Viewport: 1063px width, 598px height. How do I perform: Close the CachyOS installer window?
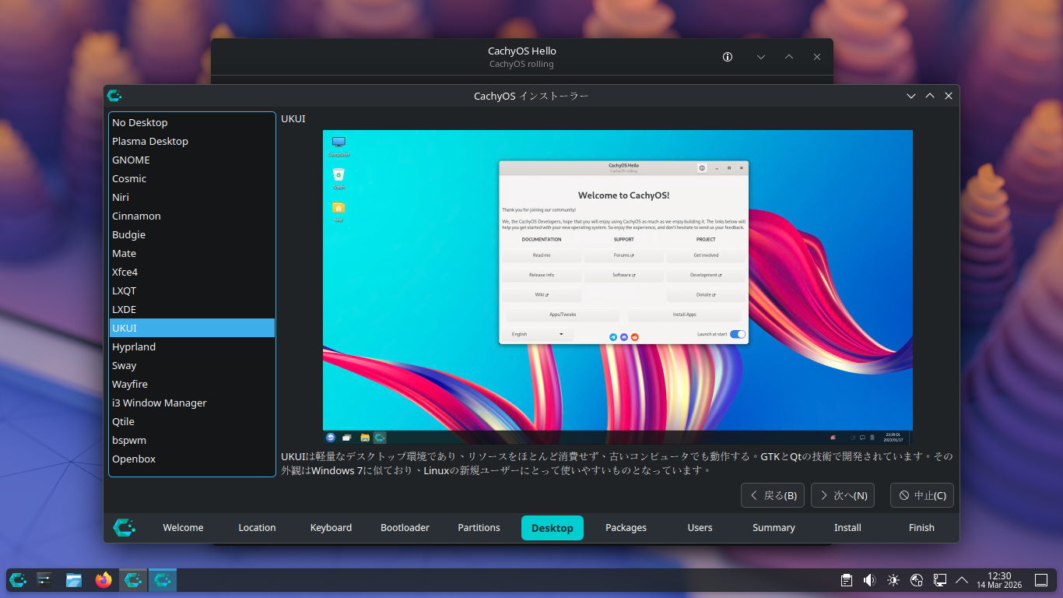tap(949, 96)
